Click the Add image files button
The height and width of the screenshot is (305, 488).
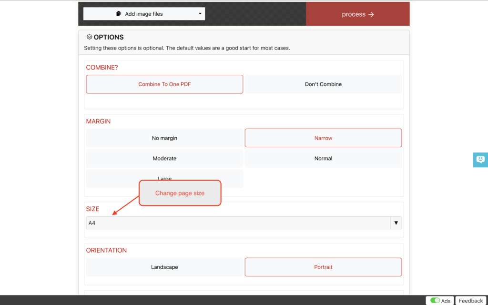pyautogui.click(x=144, y=14)
